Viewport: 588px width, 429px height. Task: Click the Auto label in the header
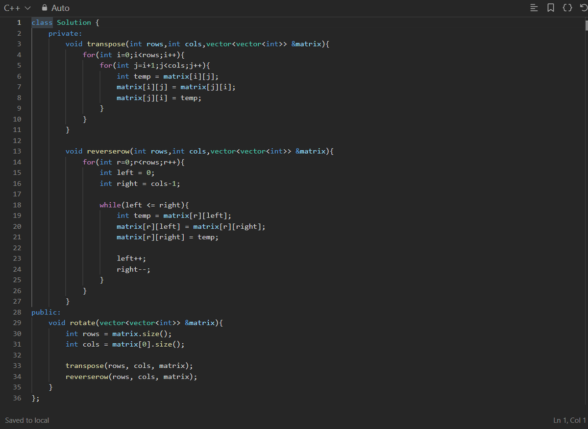tap(60, 8)
